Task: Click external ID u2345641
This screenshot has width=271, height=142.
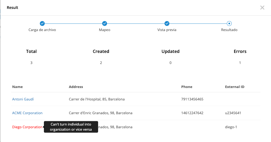Action: (x=233, y=113)
